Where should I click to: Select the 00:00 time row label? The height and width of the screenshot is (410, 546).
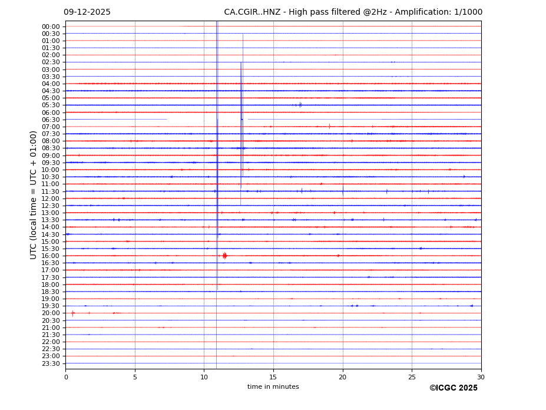[x=50, y=27]
